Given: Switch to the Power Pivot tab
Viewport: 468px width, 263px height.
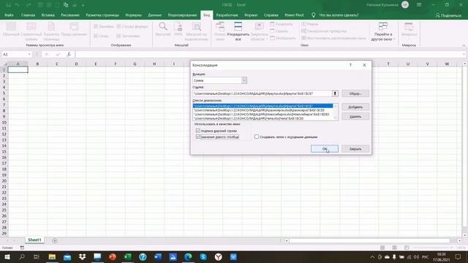Looking at the screenshot, I should tap(294, 15).
